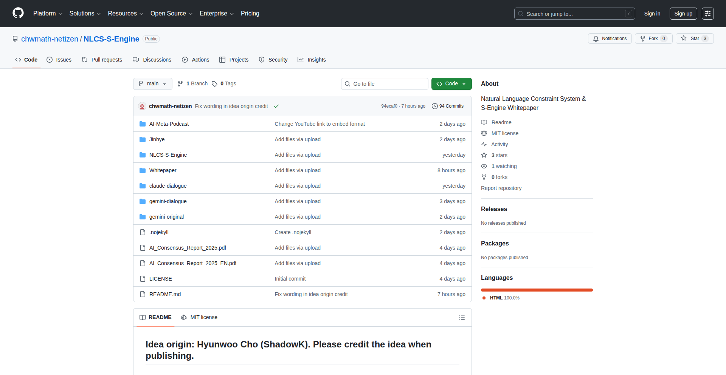Open the 94 Commits history
The image size is (726, 375).
(448, 106)
